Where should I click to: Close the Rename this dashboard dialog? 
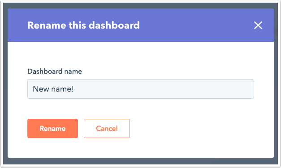258,25
